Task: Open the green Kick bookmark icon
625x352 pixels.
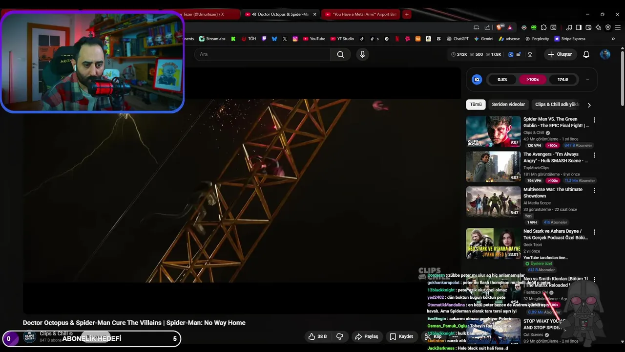Action: tap(233, 39)
